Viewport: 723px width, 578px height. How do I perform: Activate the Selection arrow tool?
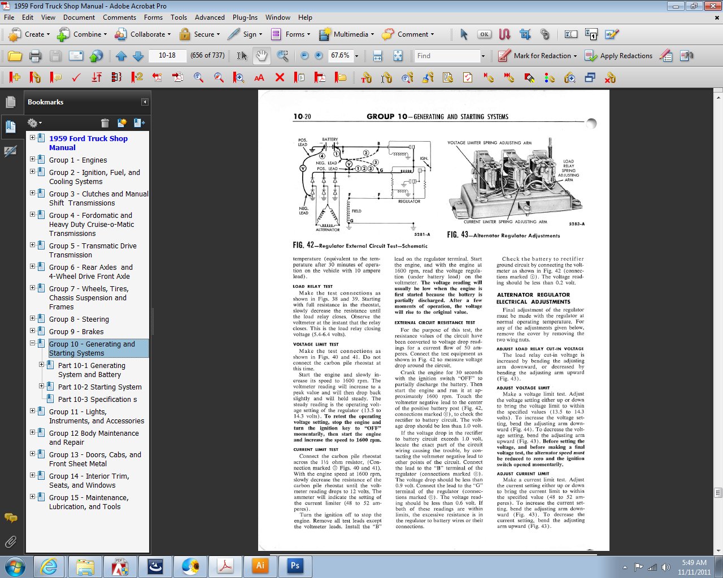click(x=241, y=56)
